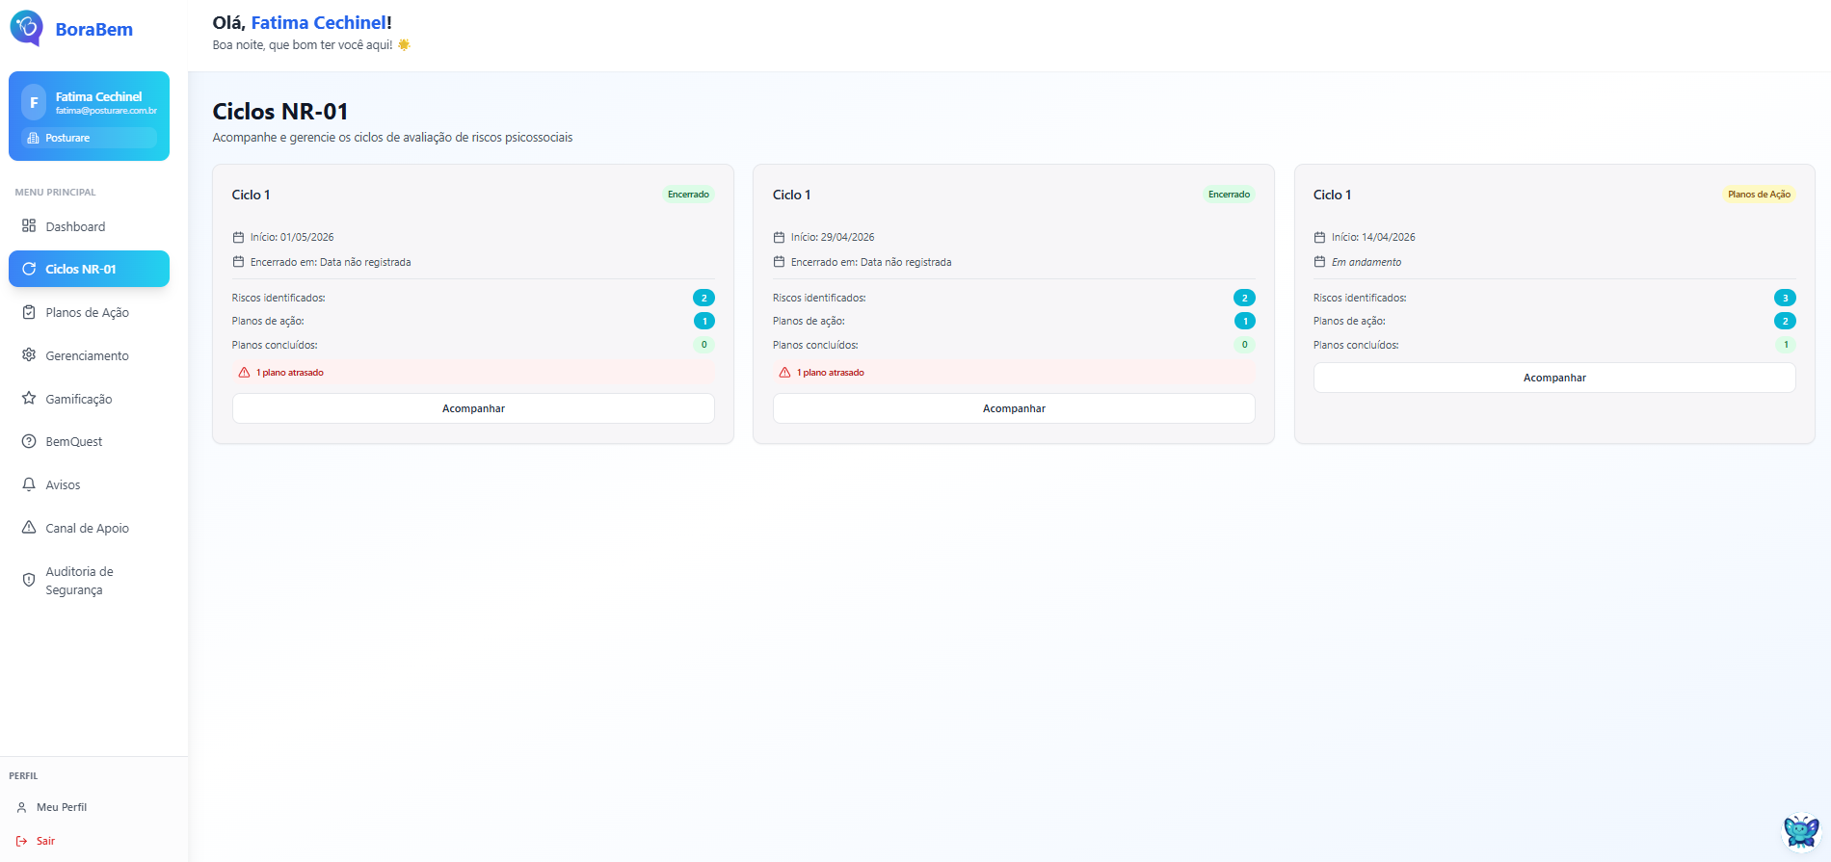Click the BemQuest question mark icon
Screen dimensions: 1831x862
click(29, 441)
